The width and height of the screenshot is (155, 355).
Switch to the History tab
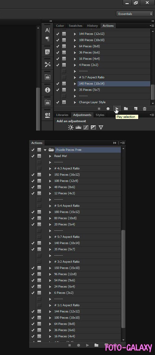tap(92, 26)
